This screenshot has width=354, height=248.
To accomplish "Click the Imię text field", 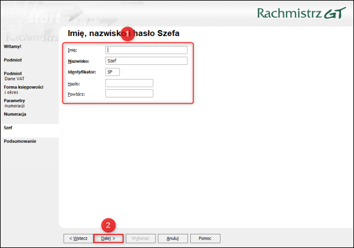I will click(147, 50).
